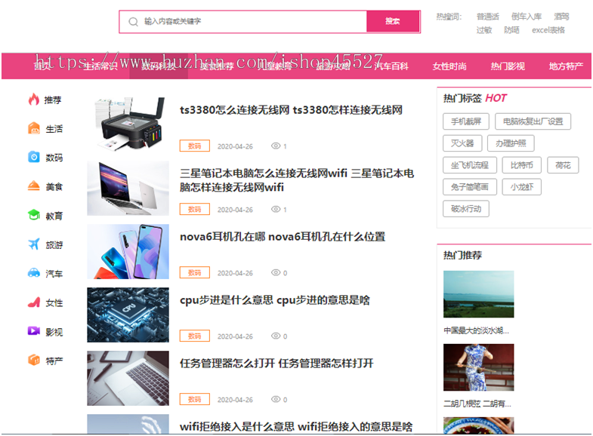Click the pink 搜索 search button
Image resolution: width=593 pixels, height=436 pixels.
[x=393, y=22]
